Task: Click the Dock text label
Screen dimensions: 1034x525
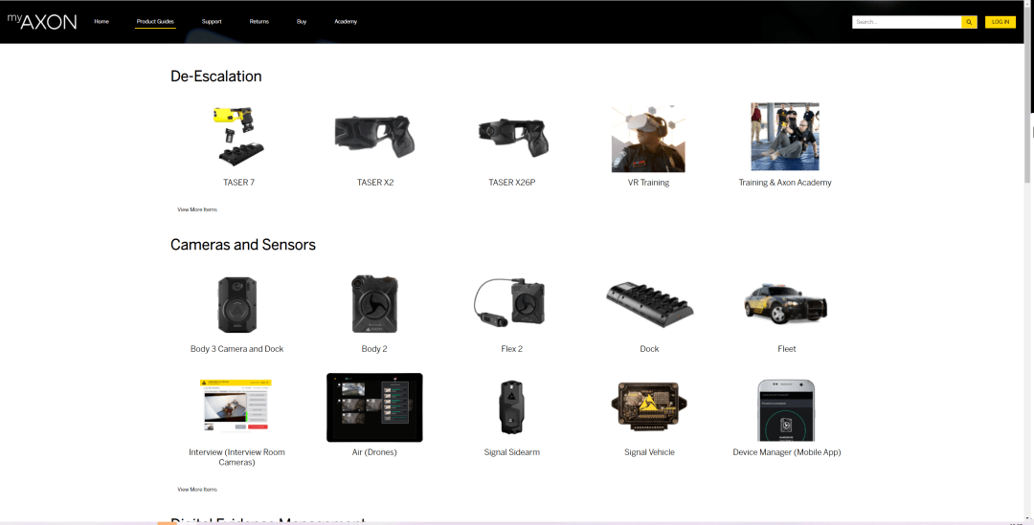Action: (x=649, y=349)
